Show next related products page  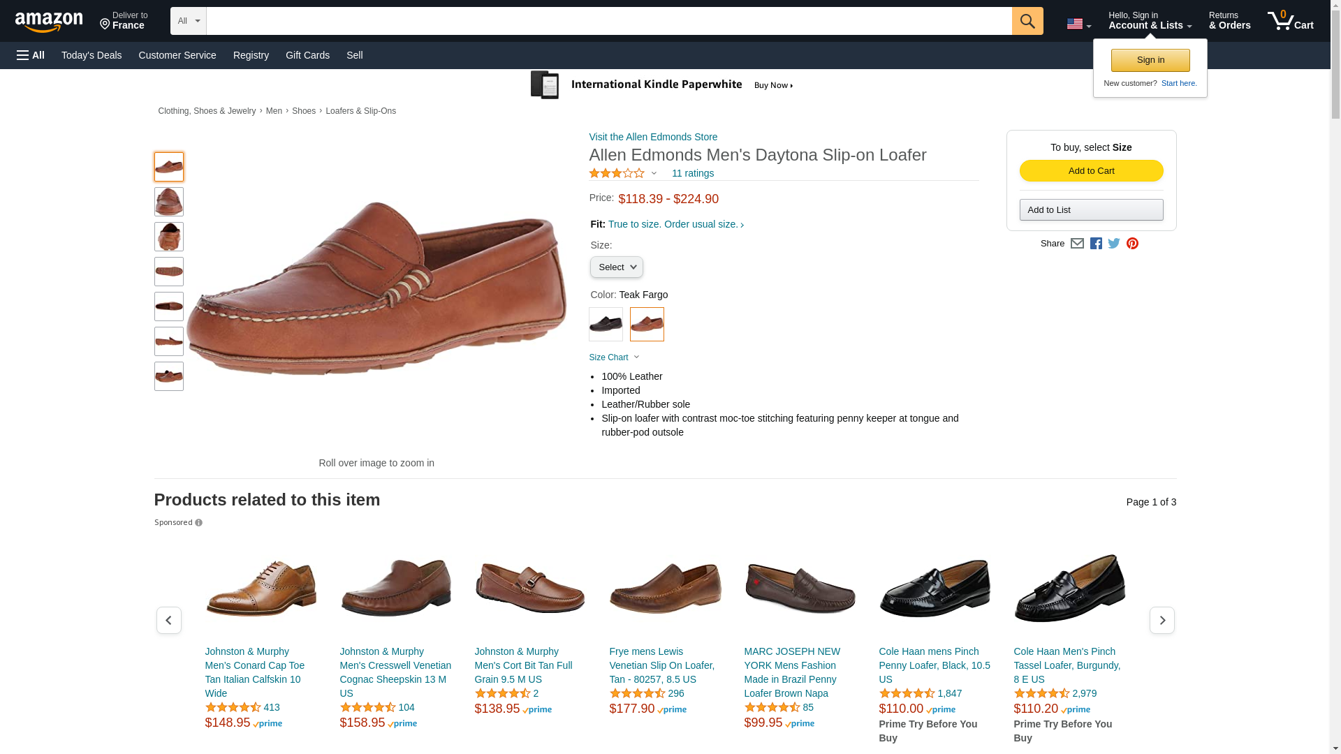click(x=1162, y=620)
